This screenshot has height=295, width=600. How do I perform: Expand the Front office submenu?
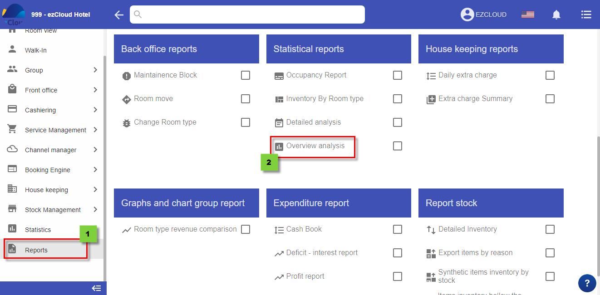(x=95, y=90)
